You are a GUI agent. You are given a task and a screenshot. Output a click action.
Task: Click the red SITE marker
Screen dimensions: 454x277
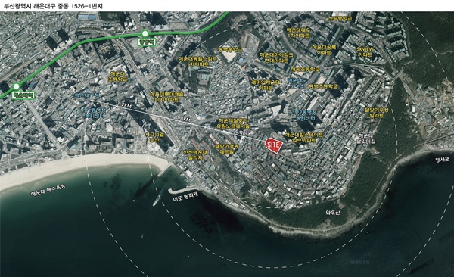point(274,145)
